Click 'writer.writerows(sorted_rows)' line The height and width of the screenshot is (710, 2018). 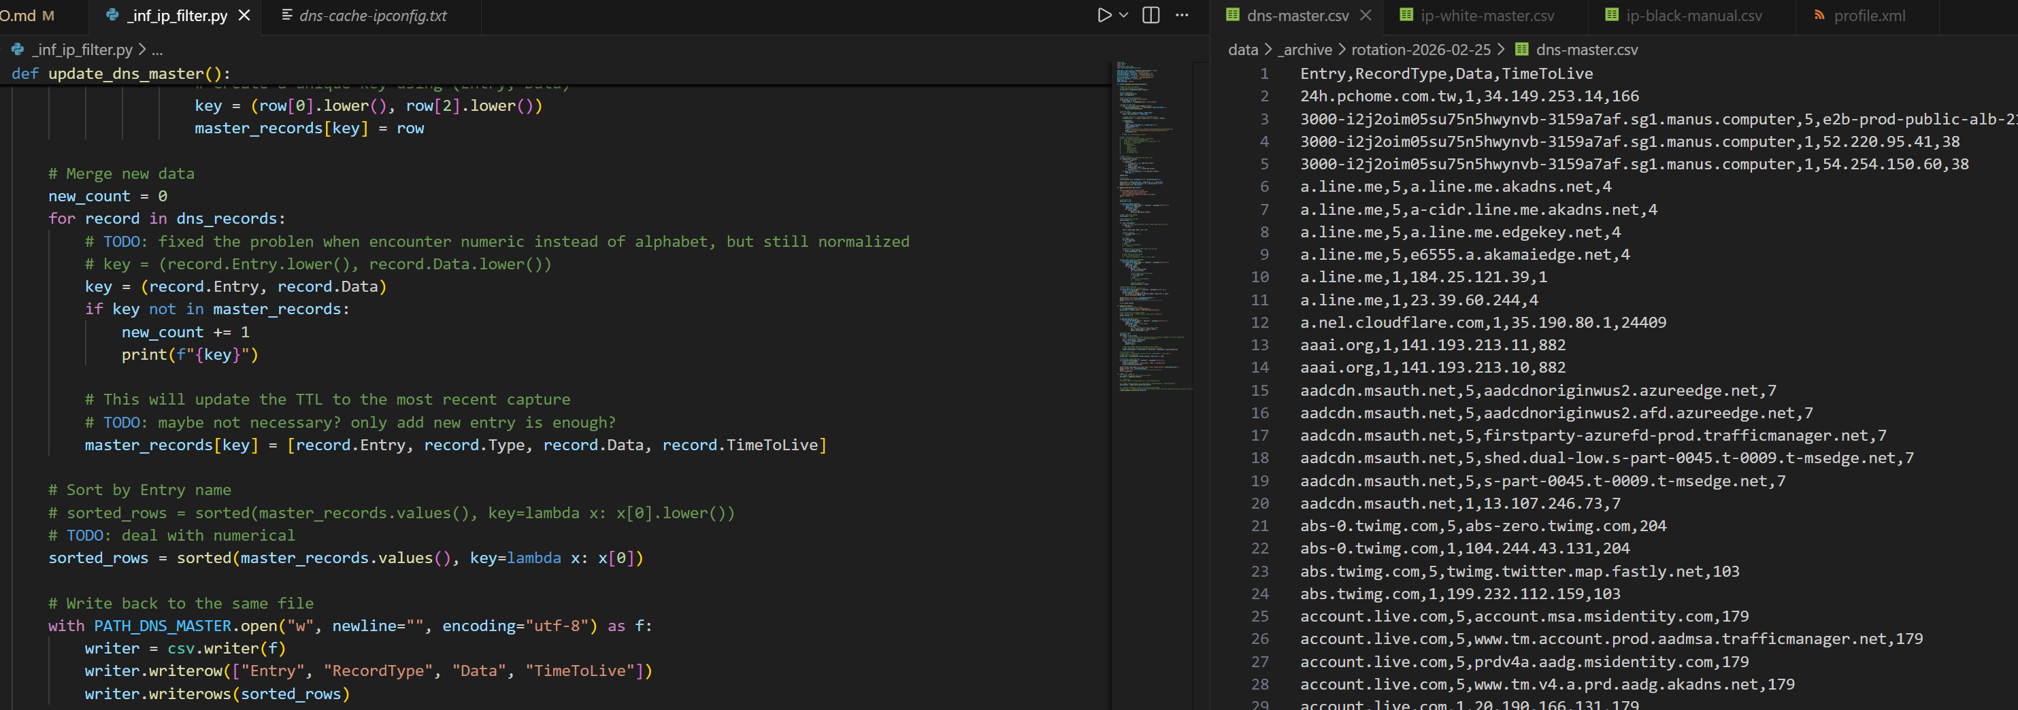coord(217,694)
